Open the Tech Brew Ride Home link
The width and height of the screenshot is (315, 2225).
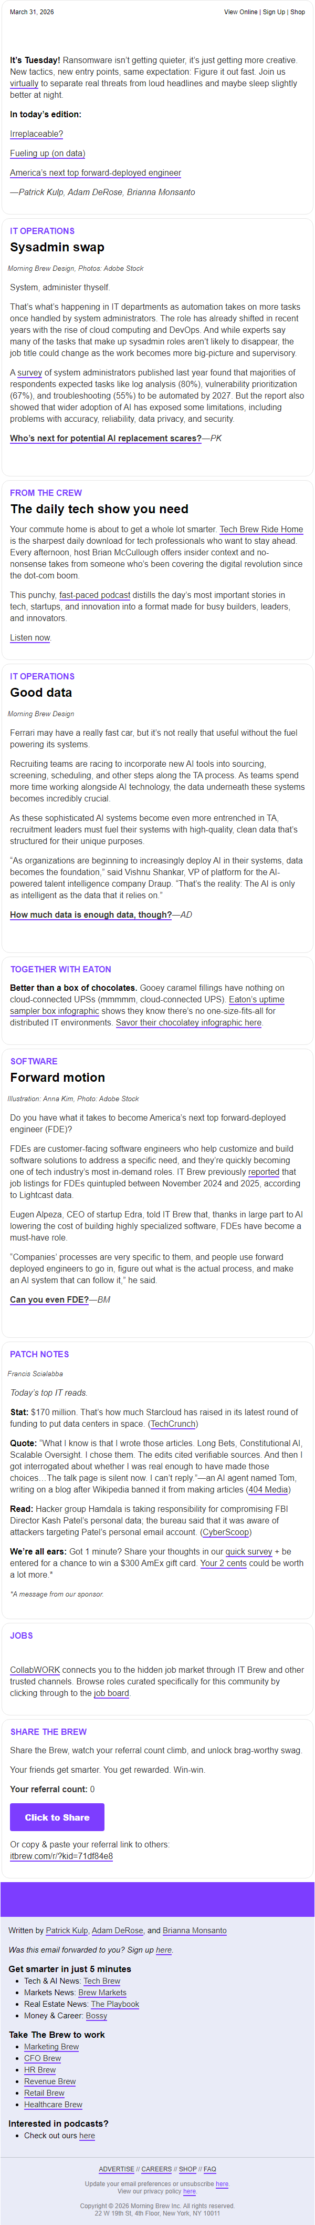pos(260,530)
